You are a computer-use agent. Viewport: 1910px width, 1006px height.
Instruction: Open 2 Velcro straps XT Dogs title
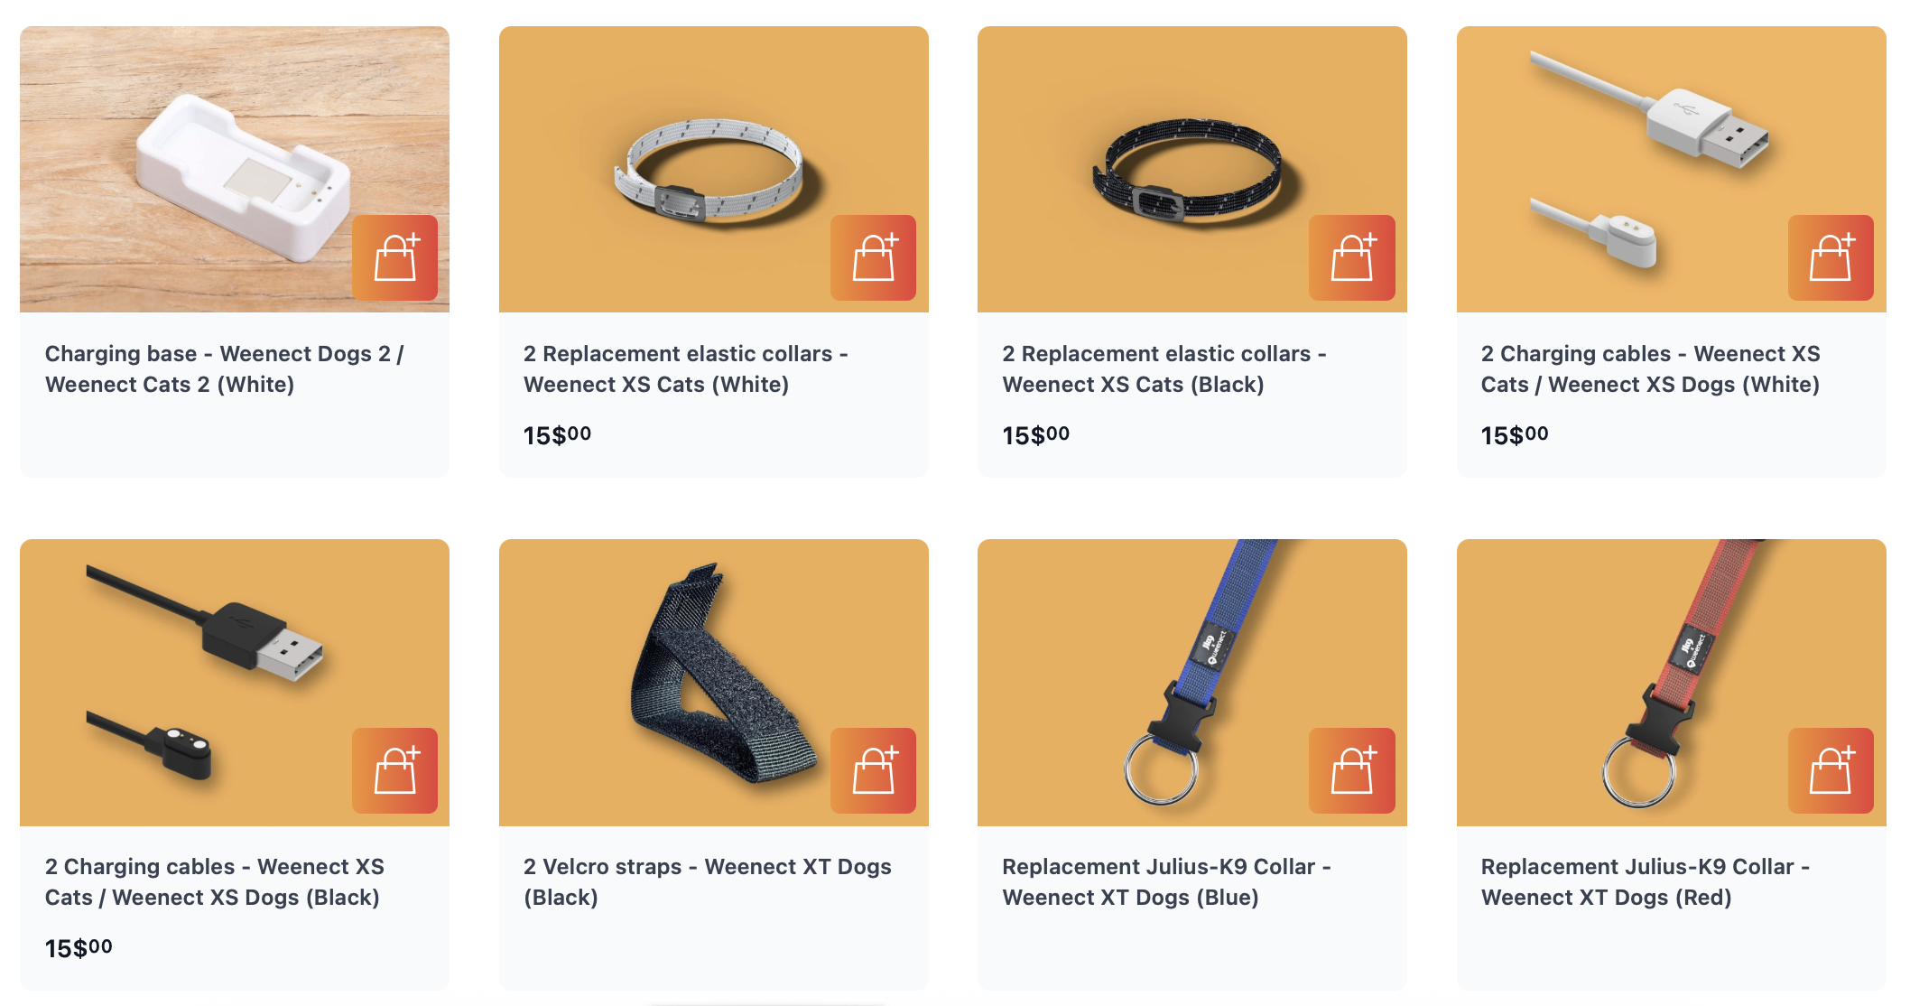[x=708, y=882]
